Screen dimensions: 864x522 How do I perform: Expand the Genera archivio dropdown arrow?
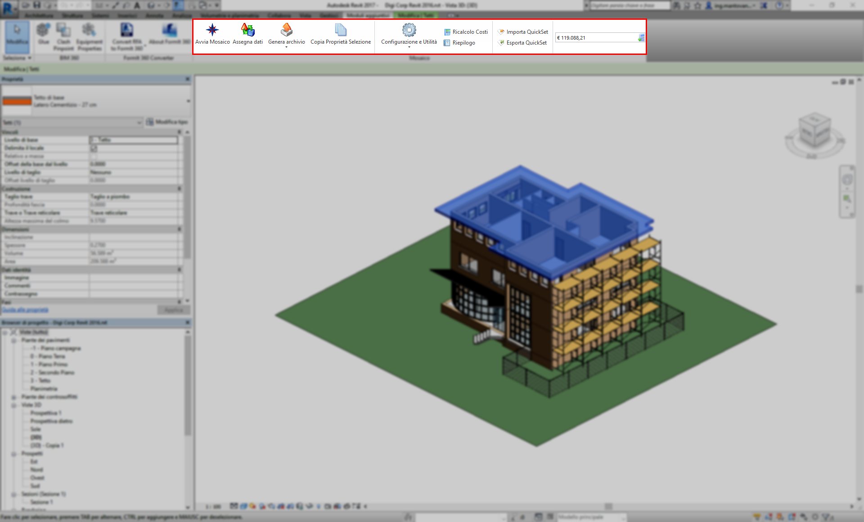[286, 47]
